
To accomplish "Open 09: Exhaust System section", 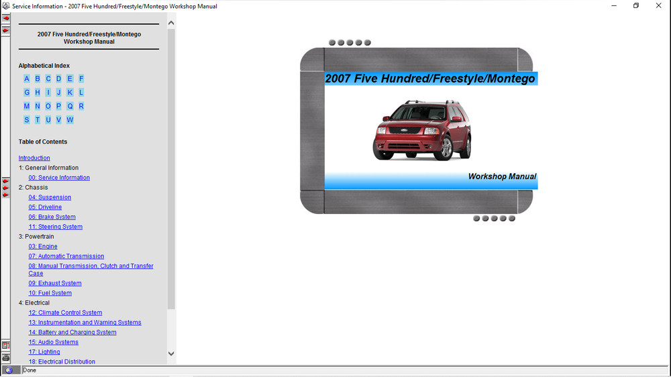I will coord(55,283).
